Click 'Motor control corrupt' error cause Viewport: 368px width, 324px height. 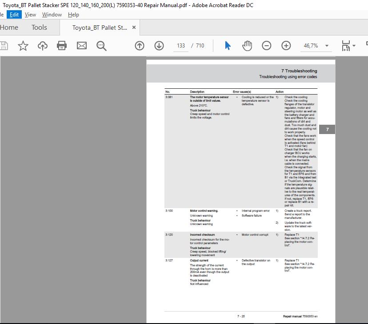(x=255, y=235)
